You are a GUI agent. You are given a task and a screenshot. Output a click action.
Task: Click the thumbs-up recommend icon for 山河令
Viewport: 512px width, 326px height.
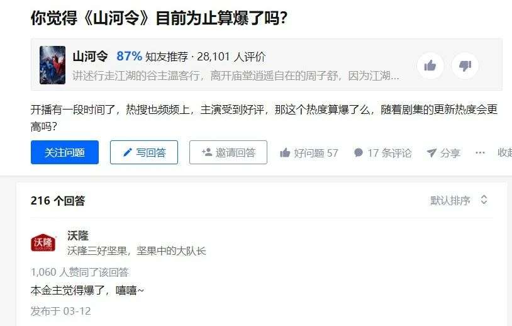point(430,65)
